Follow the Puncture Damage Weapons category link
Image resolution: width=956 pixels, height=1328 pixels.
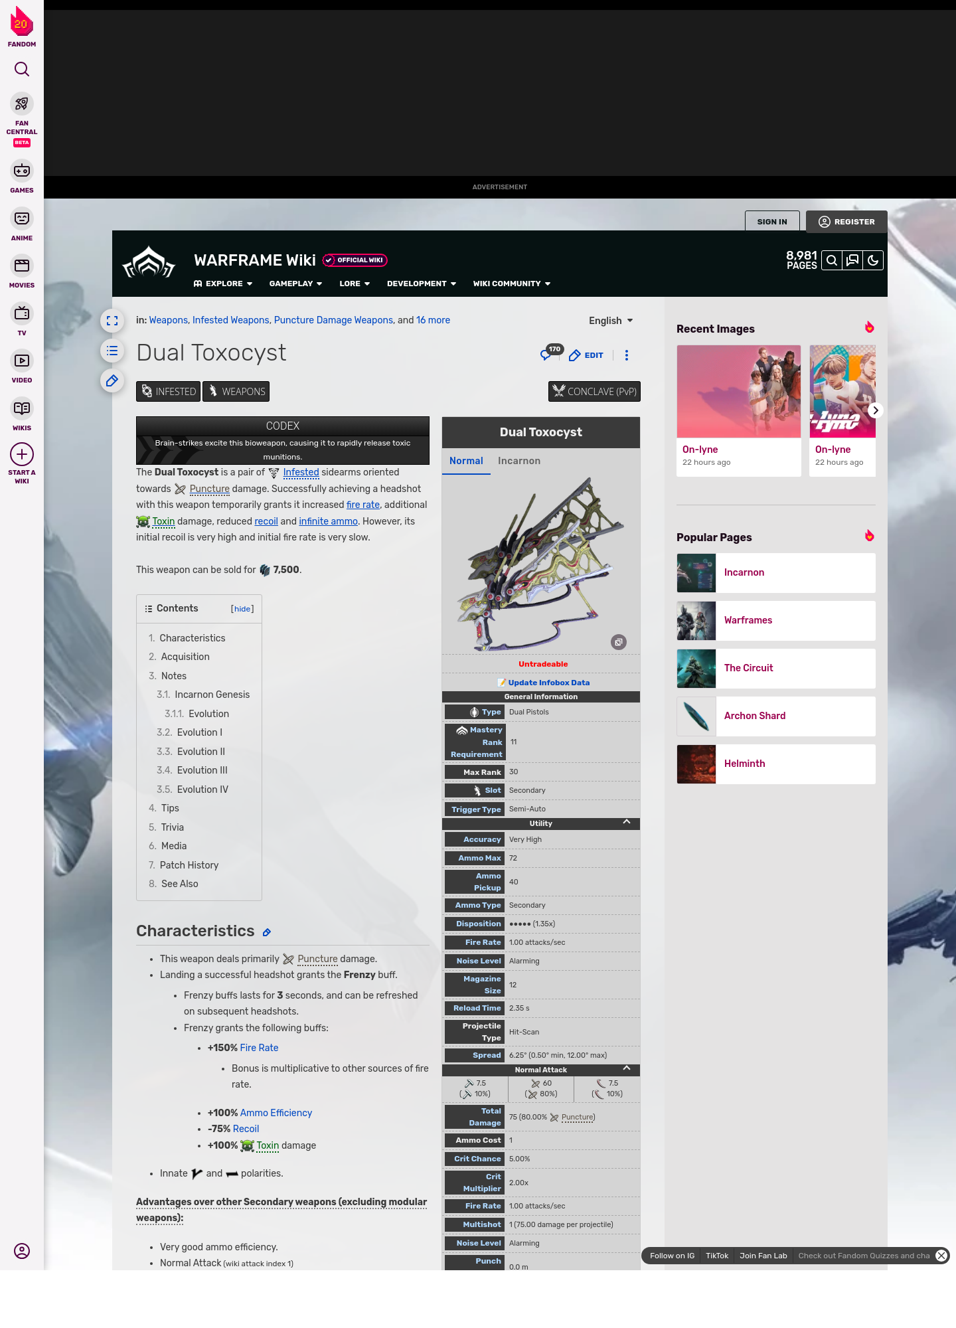click(x=333, y=320)
